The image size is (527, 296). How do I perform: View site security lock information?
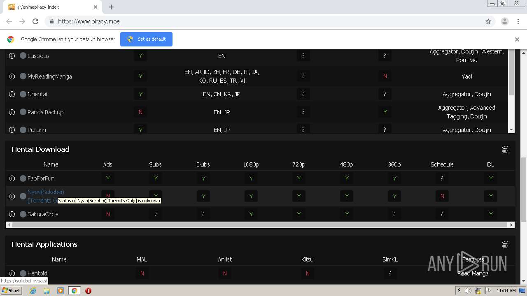point(51,21)
